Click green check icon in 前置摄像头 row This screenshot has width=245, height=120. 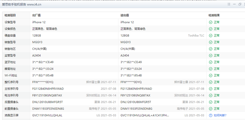pyautogui.click(x=210, y=109)
